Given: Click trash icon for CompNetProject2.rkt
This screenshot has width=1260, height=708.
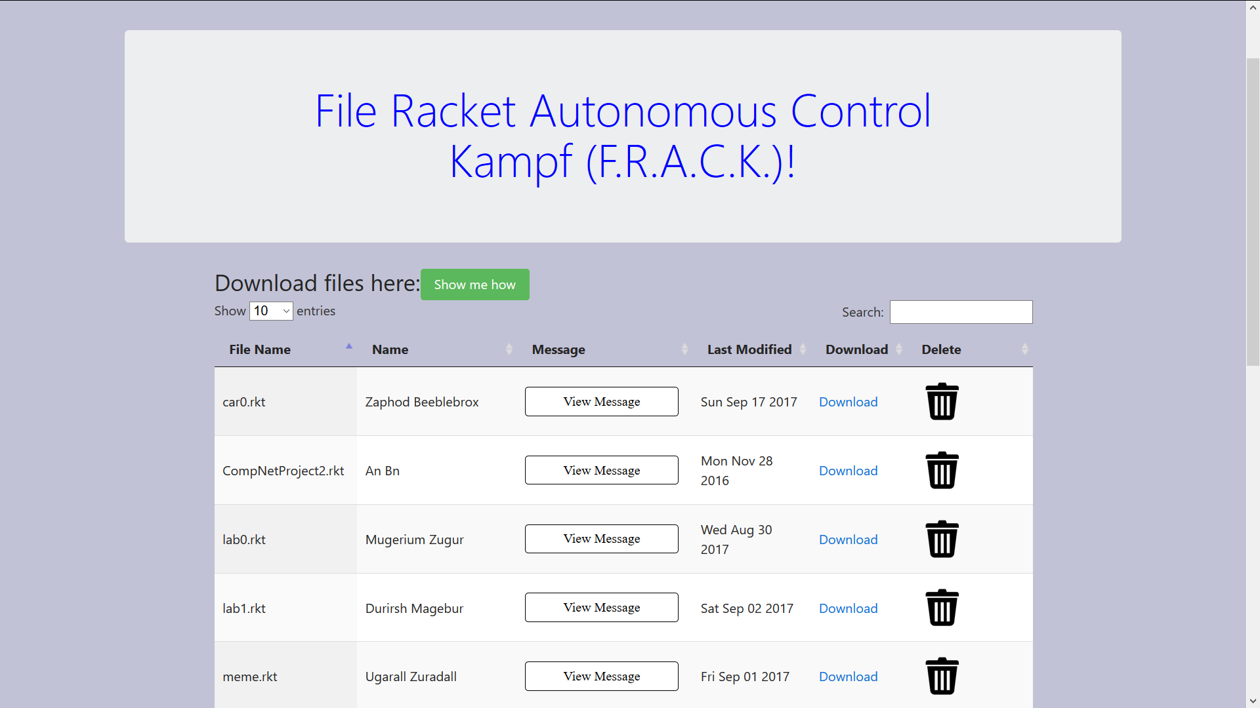Looking at the screenshot, I should (x=942, y=471).
